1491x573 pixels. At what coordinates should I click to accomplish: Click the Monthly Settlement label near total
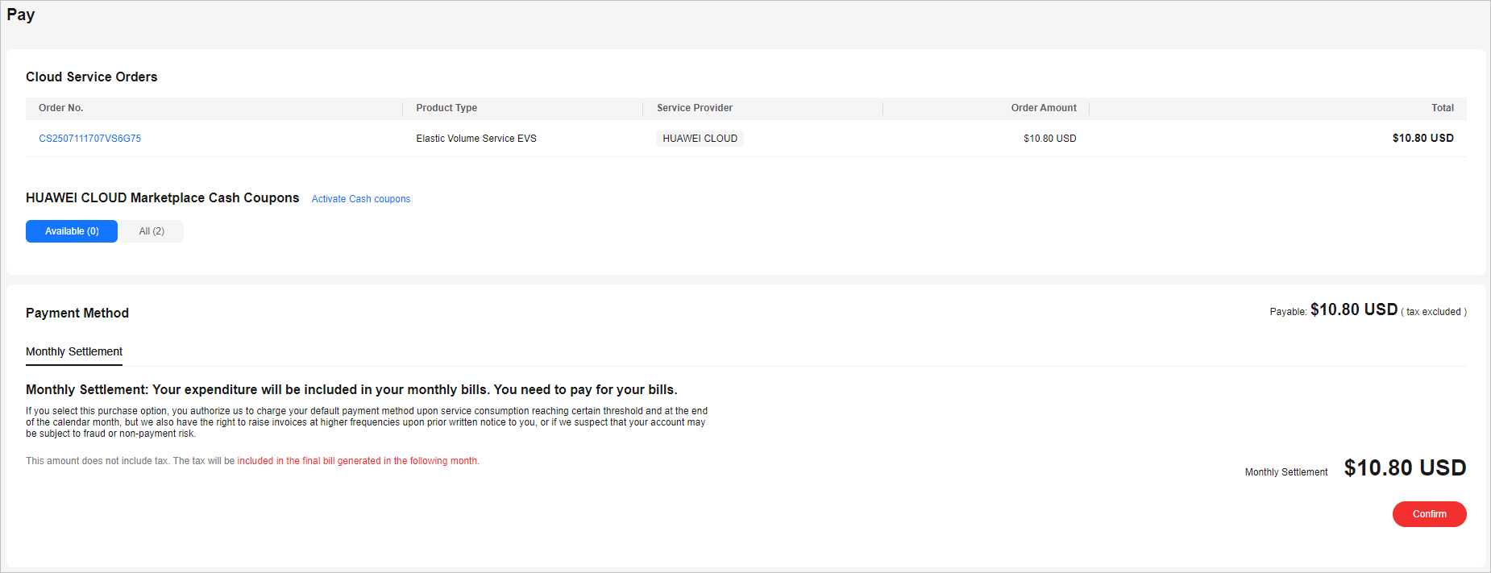click(1286, 472)
